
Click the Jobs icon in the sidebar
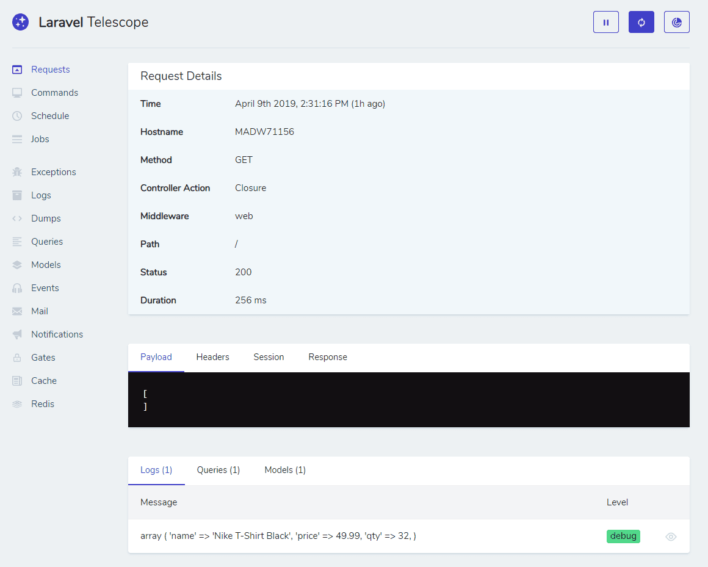[x=16, y=139]
